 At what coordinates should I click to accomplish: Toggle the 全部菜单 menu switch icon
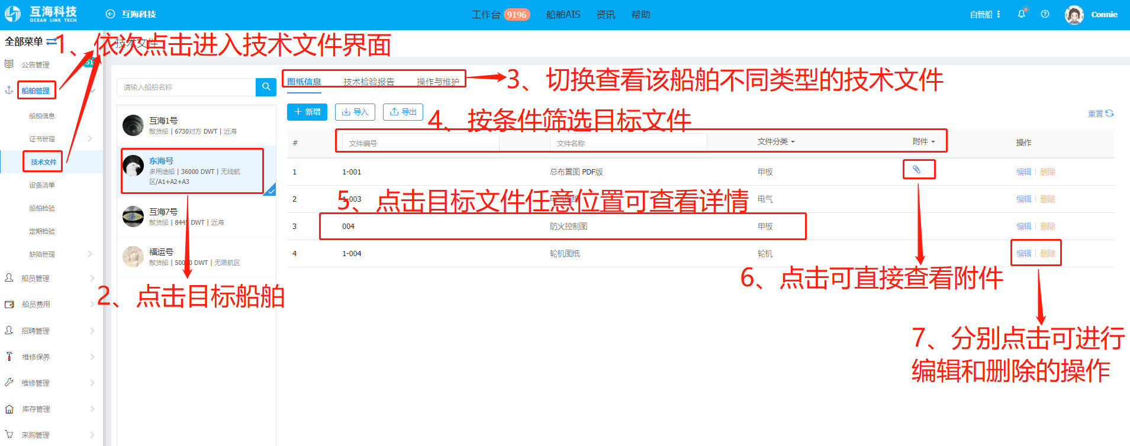[51, 41]
